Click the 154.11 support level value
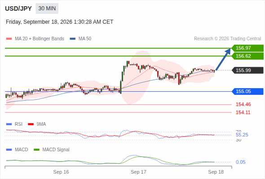This screenshot has width=265, height=179. [243, 112]
